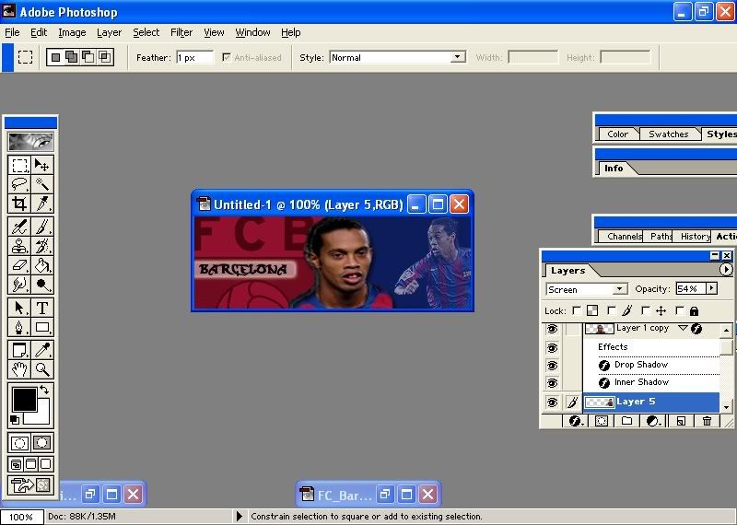This screenshot has width=737, height=525.
Task: Create new fill or adjustment layer
Action: (x=652, y=421)
